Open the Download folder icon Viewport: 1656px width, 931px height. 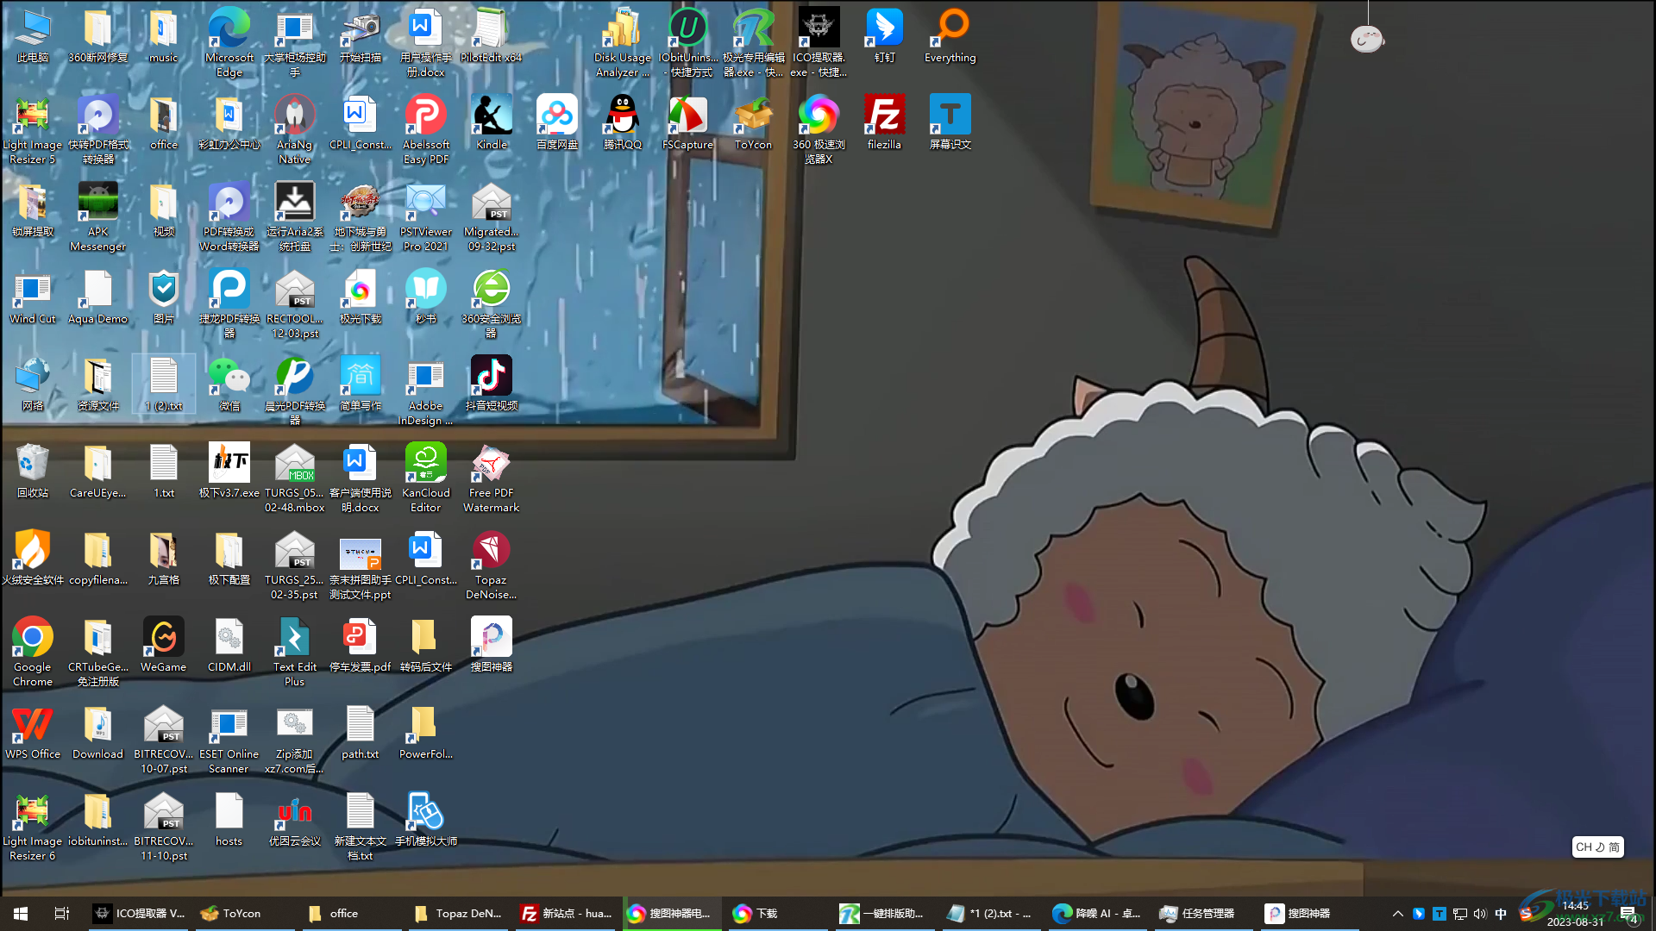pos(98,732)
